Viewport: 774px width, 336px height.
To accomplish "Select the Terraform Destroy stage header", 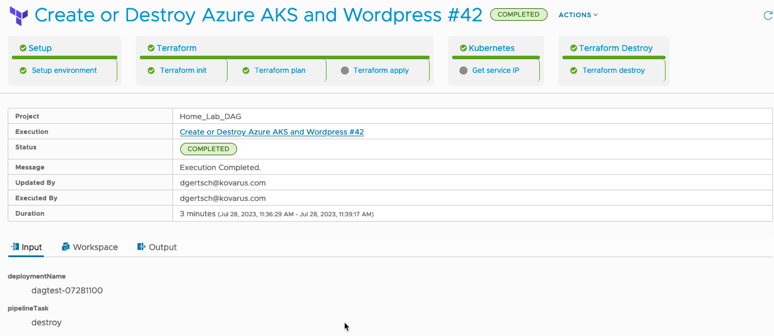I will [x=616, y=48].
